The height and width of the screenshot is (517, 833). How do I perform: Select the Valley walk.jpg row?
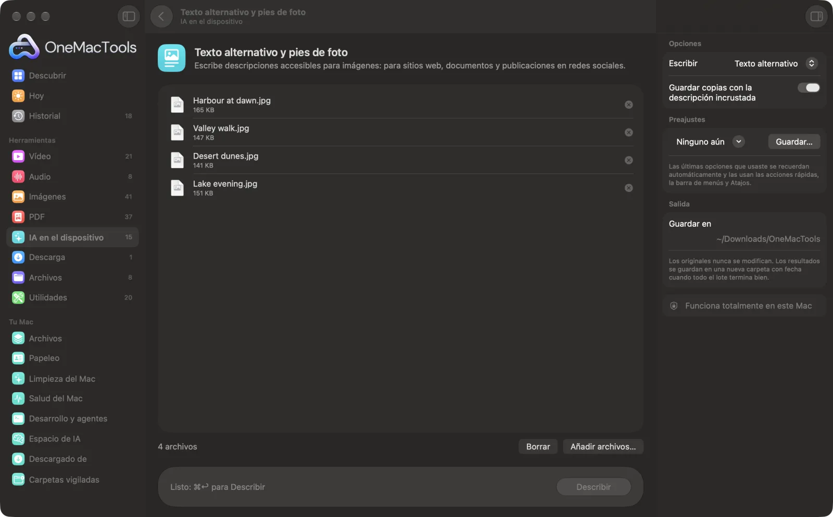click(x=400, y=133)
